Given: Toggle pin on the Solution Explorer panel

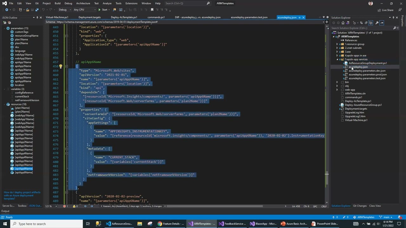Looking at the screenshot, I should [x=393, y=17].
